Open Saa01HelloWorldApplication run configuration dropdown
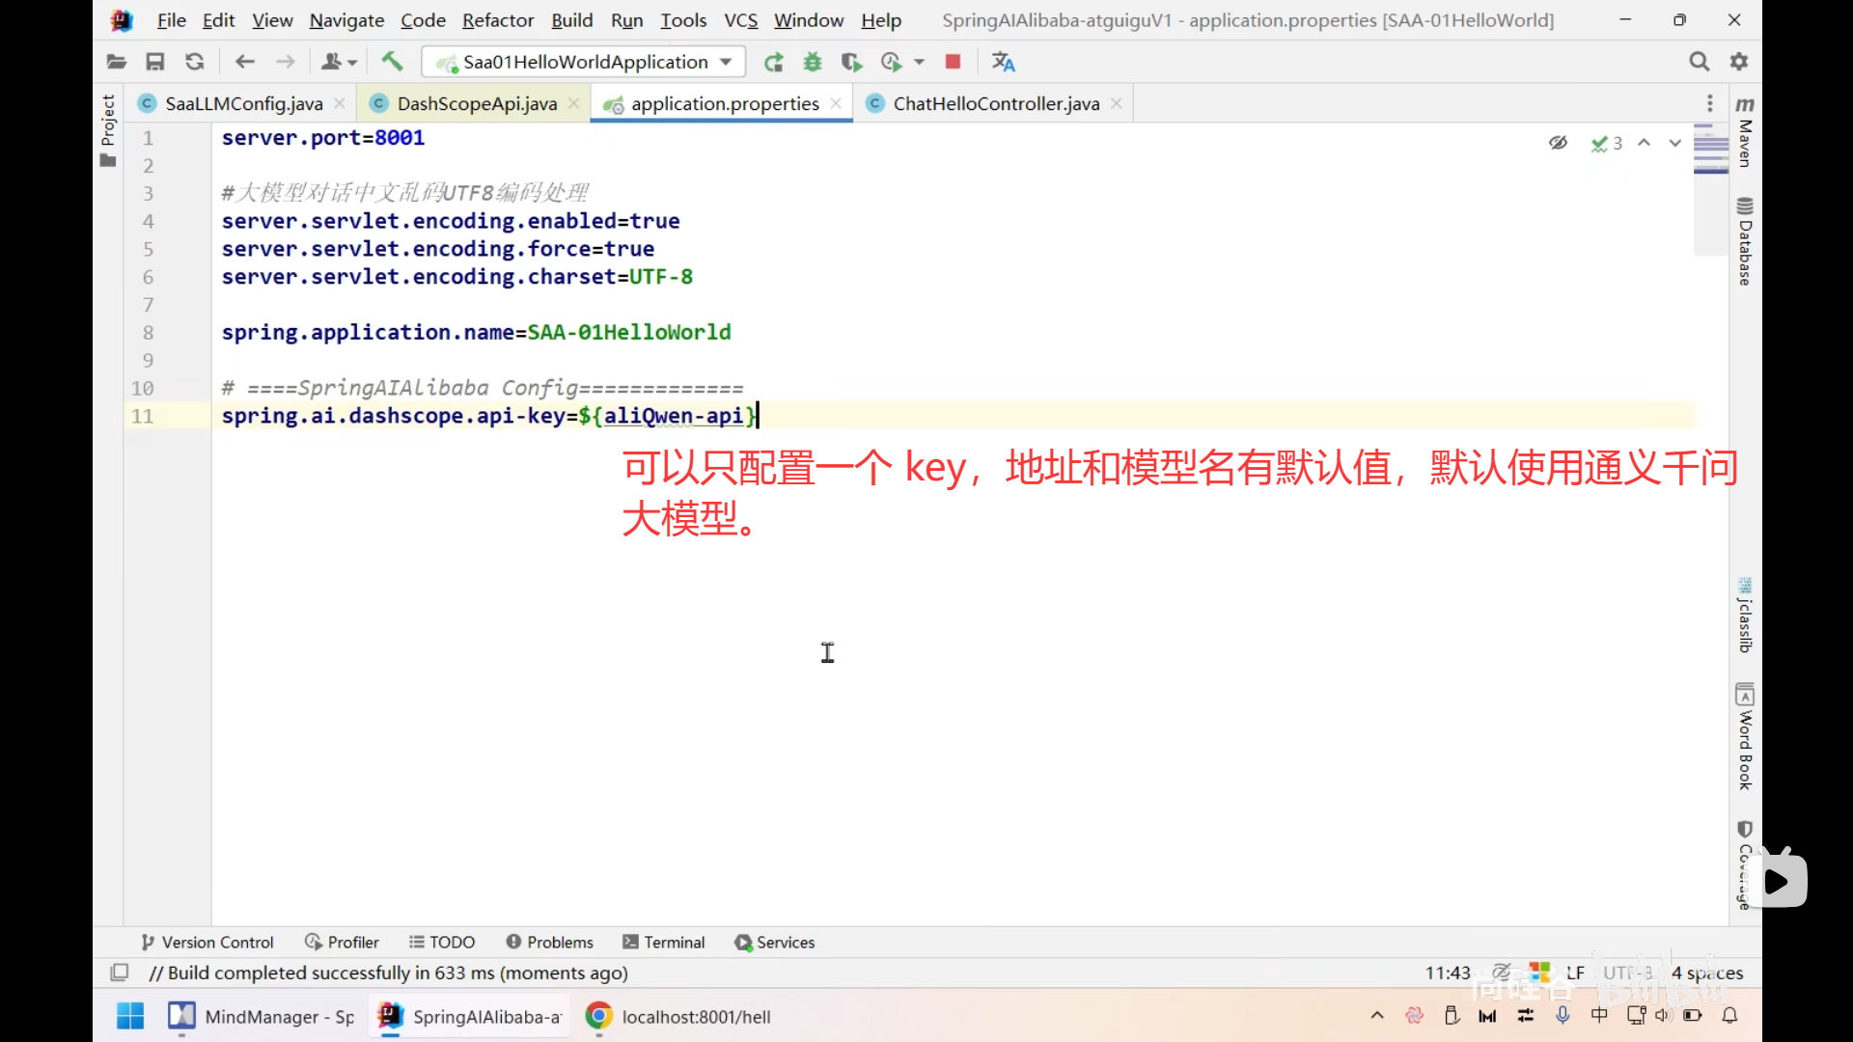1853x1042 pixels. click(x=584, y=62)
